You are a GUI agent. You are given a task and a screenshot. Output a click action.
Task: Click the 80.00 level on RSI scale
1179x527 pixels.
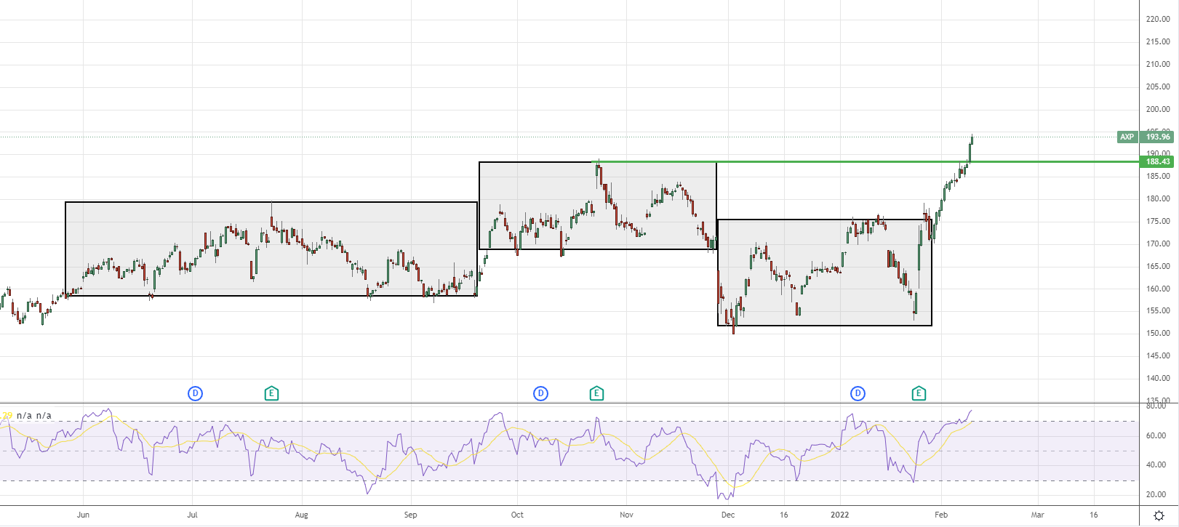click(1156, 406)
